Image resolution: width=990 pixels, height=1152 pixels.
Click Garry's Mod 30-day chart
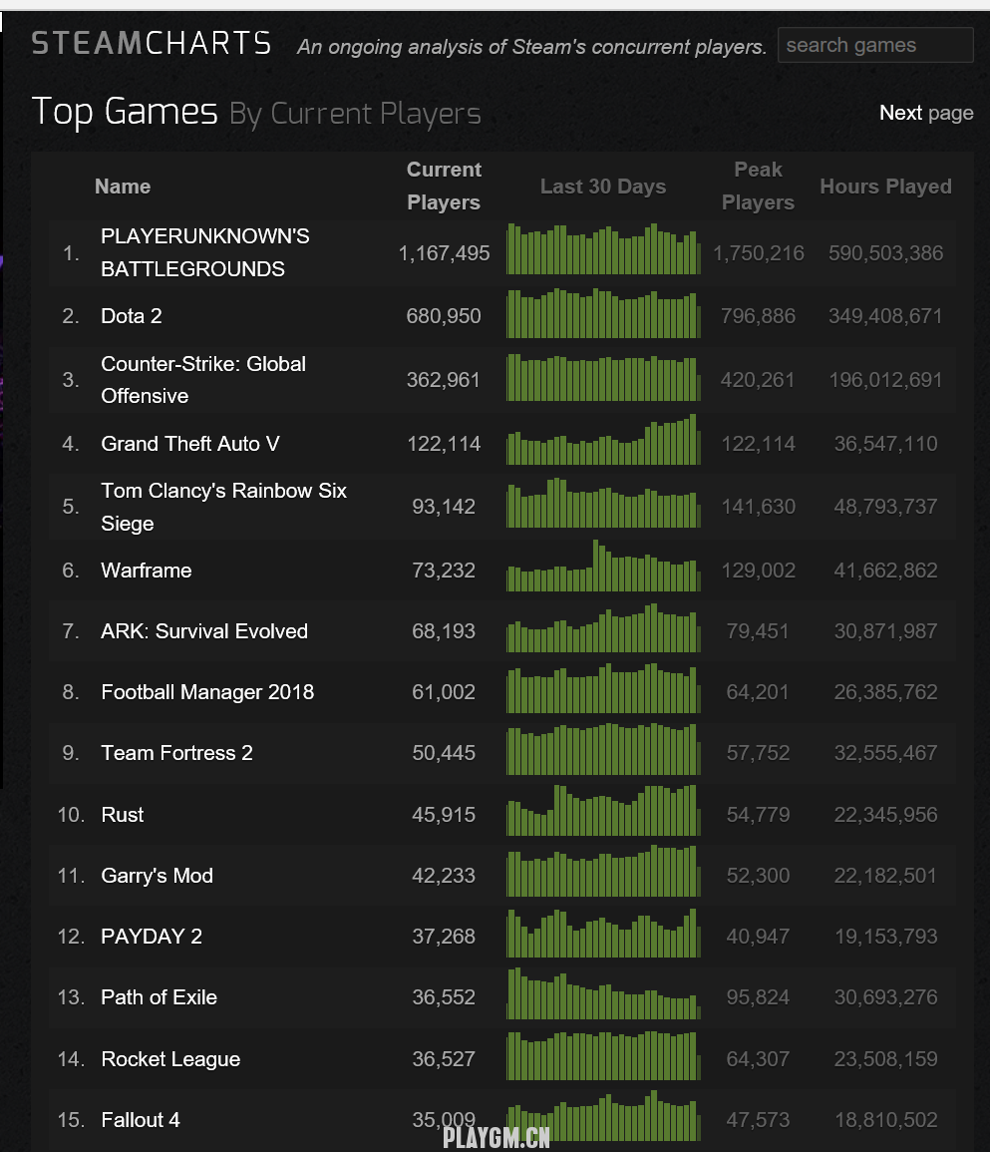click(603, 872)
